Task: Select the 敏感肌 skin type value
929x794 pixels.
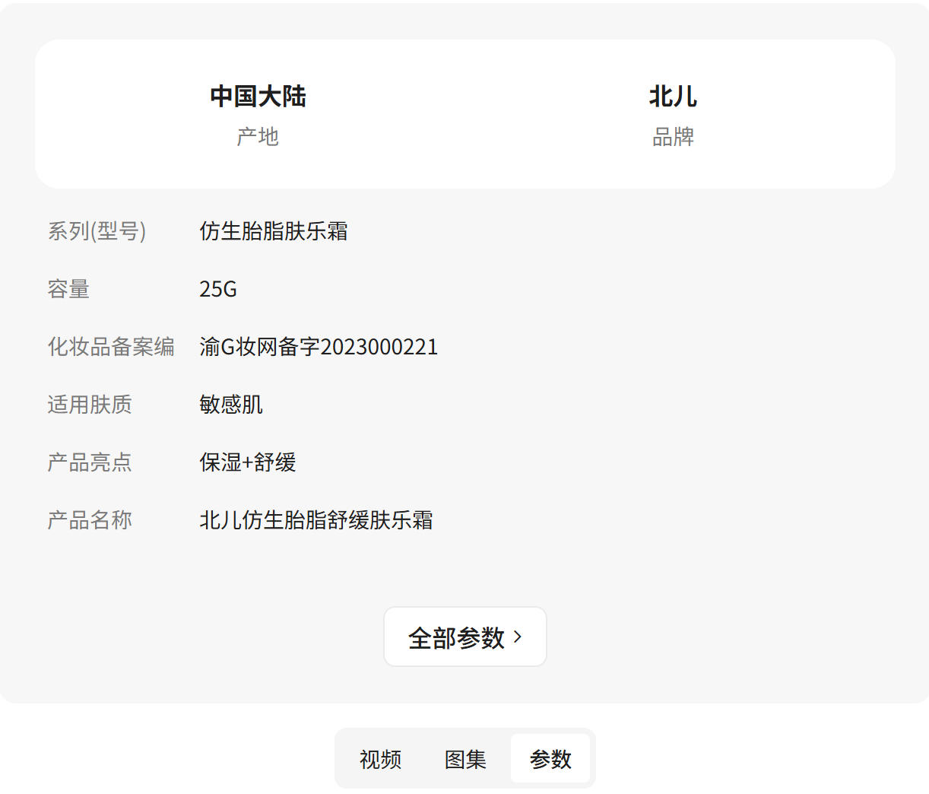Action: (231, 405)
